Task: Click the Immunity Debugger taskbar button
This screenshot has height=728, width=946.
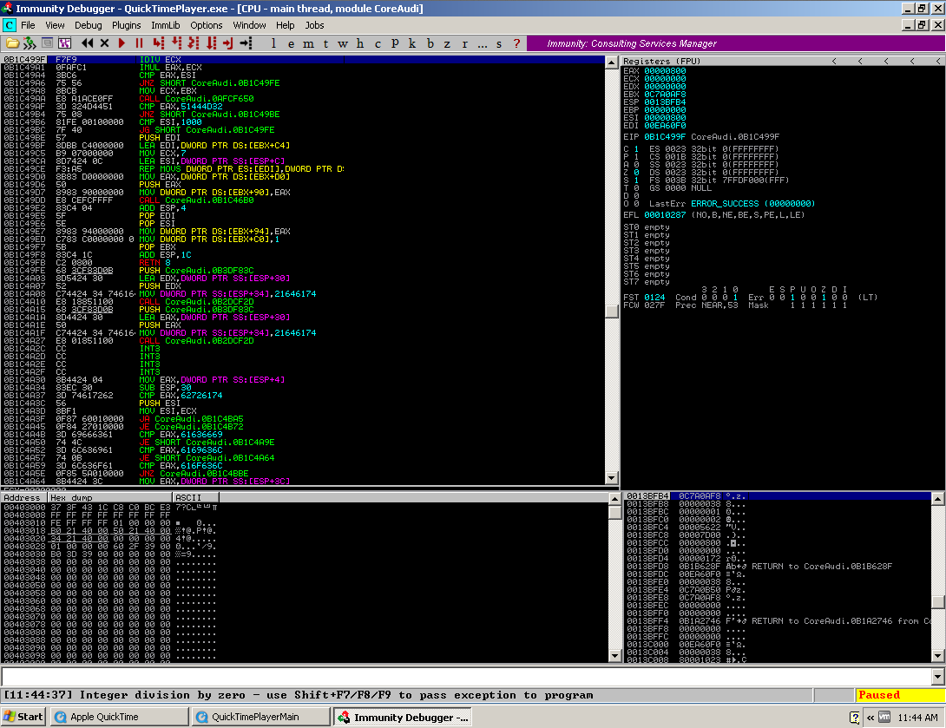Action: (403, 717)
